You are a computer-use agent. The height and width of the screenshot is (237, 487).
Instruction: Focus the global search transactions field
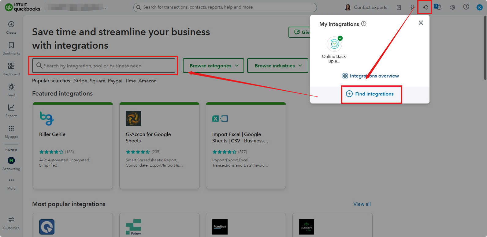click(x=225, y=7)
